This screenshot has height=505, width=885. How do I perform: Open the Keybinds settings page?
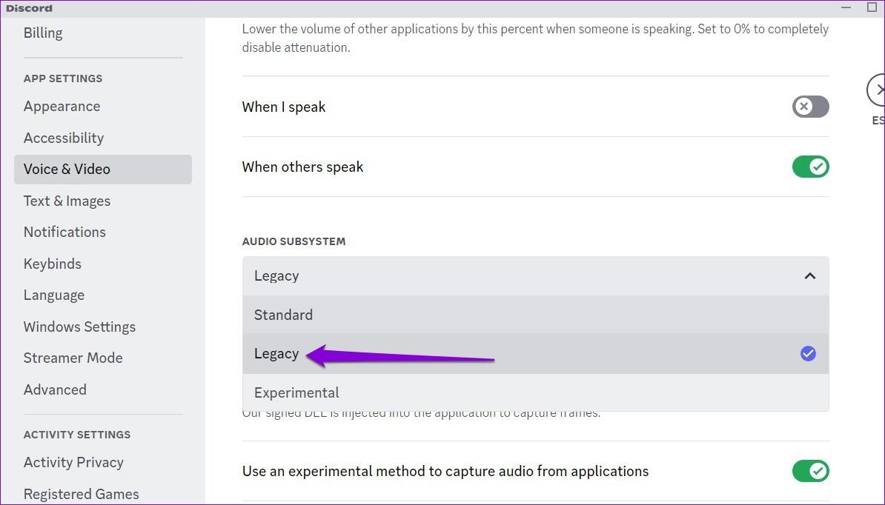53,264
